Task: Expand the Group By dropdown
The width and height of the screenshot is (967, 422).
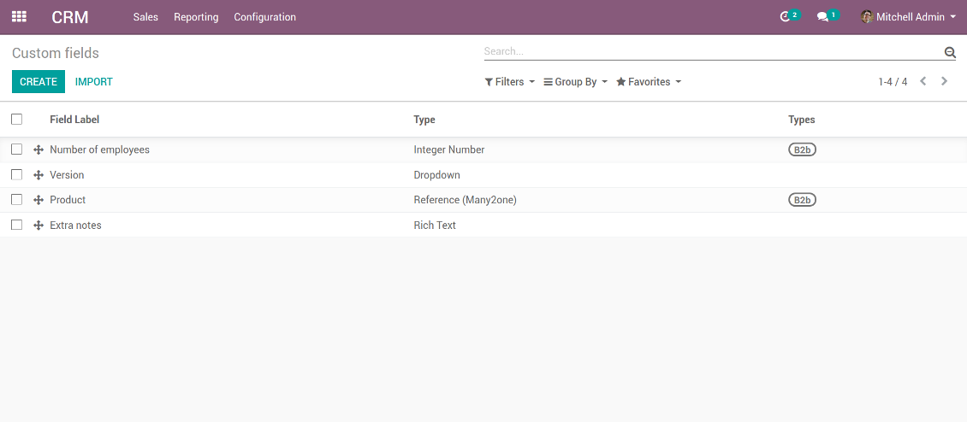Action: click(575, 82)
